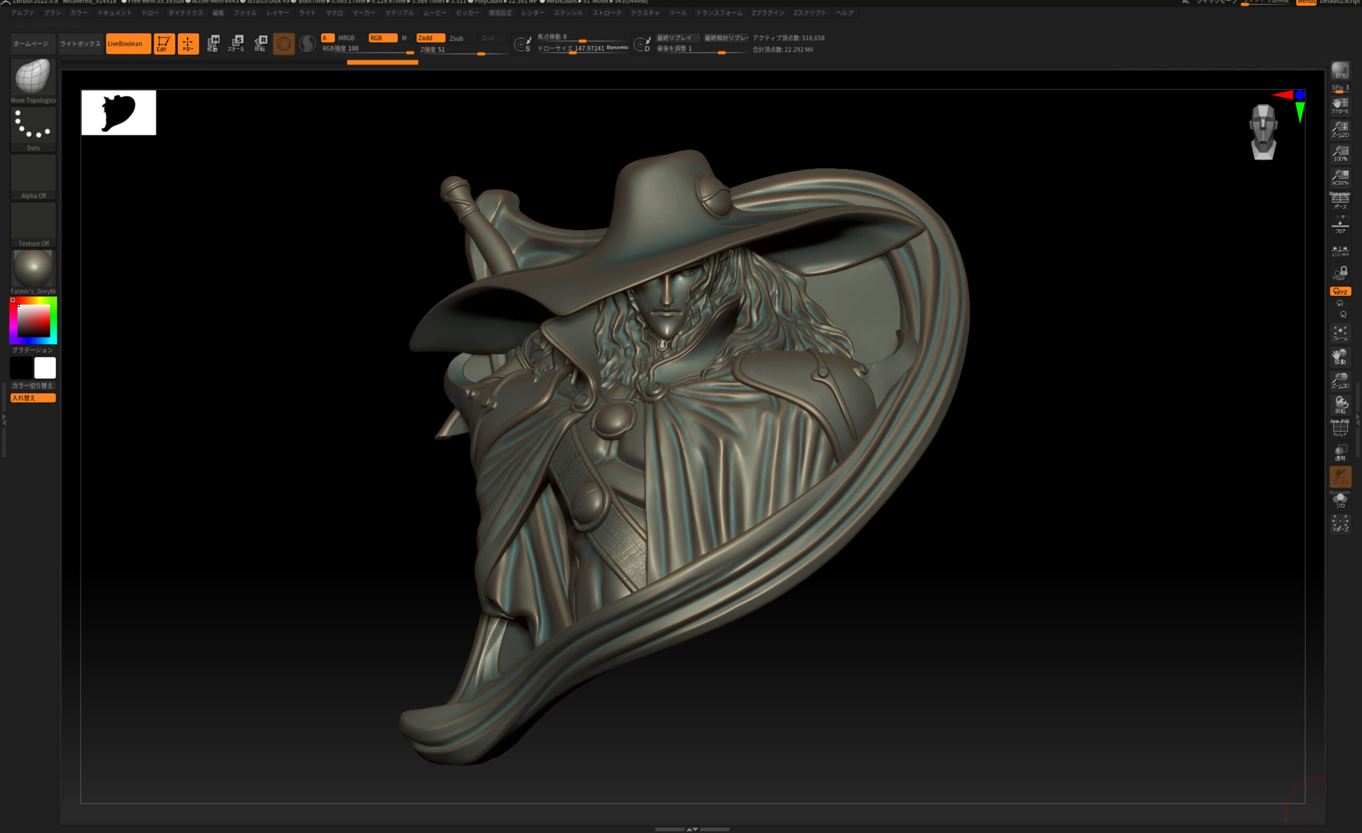Viewport: 1362px width, 833px height.
Task: Click the Z-axis rotation icon
Action: pos(1343,314)
